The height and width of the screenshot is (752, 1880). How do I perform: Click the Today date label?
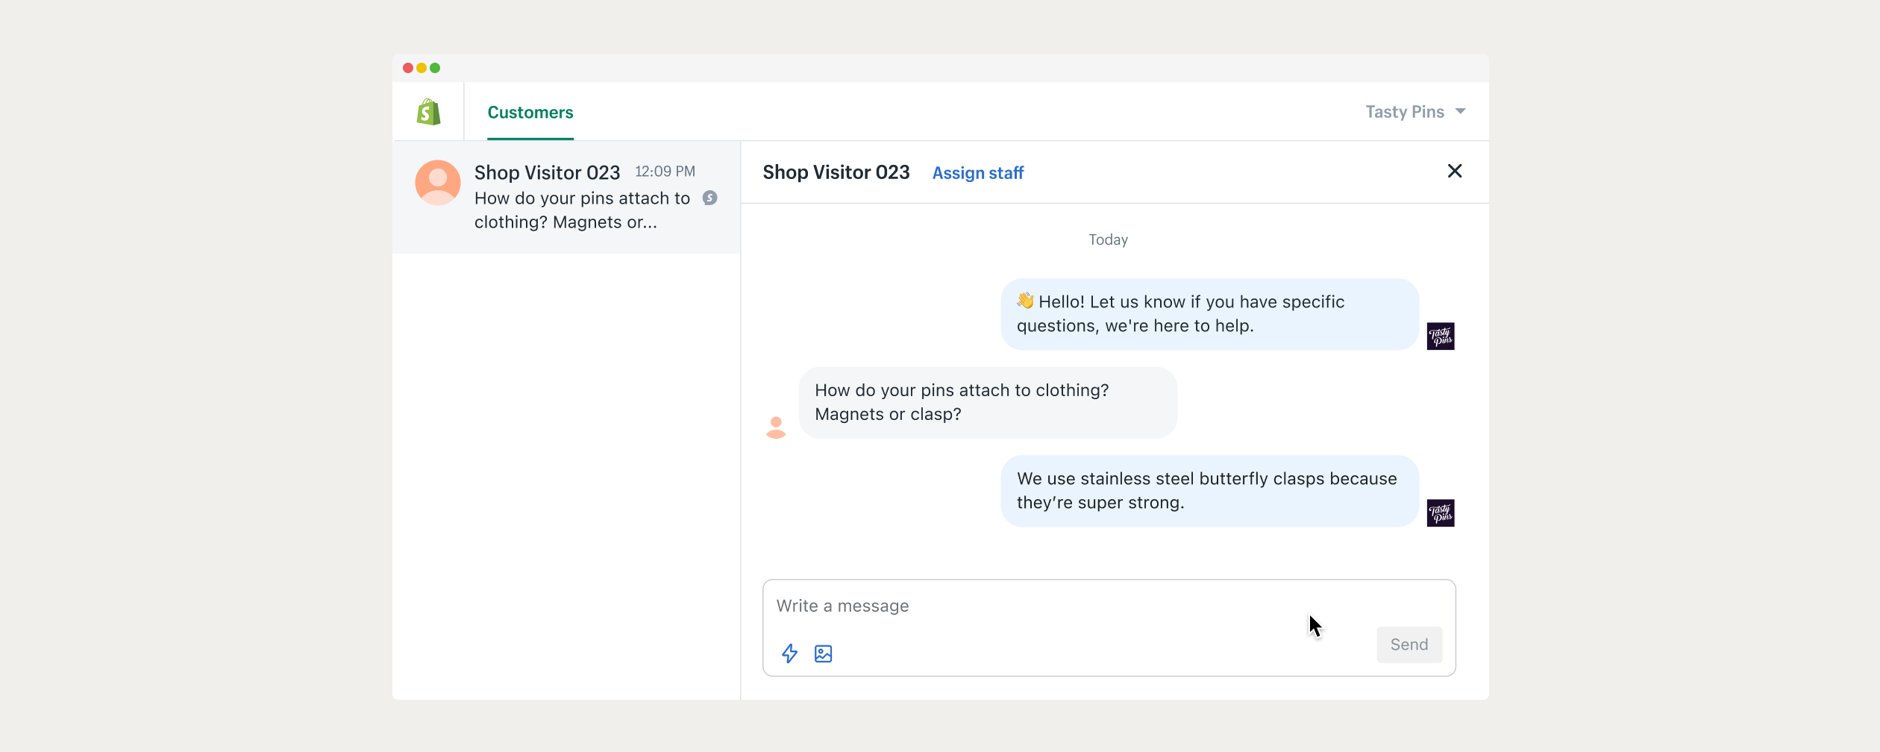pos(1108,240)
